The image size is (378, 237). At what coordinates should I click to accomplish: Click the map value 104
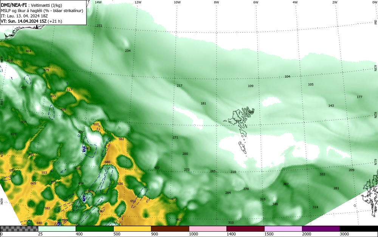(287, 76)
